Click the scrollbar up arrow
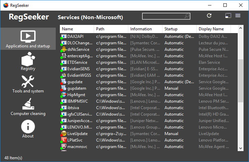 (x=240, y=28)
